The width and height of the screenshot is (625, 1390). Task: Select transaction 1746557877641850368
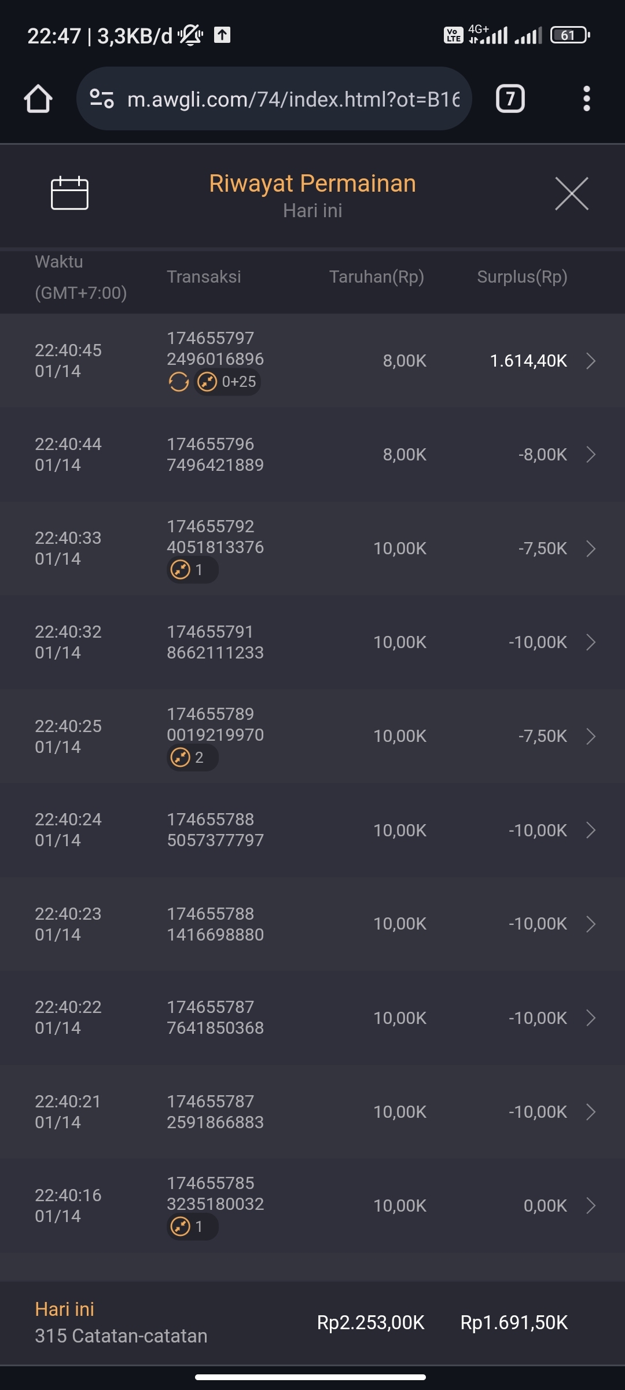click(215, 1018)
